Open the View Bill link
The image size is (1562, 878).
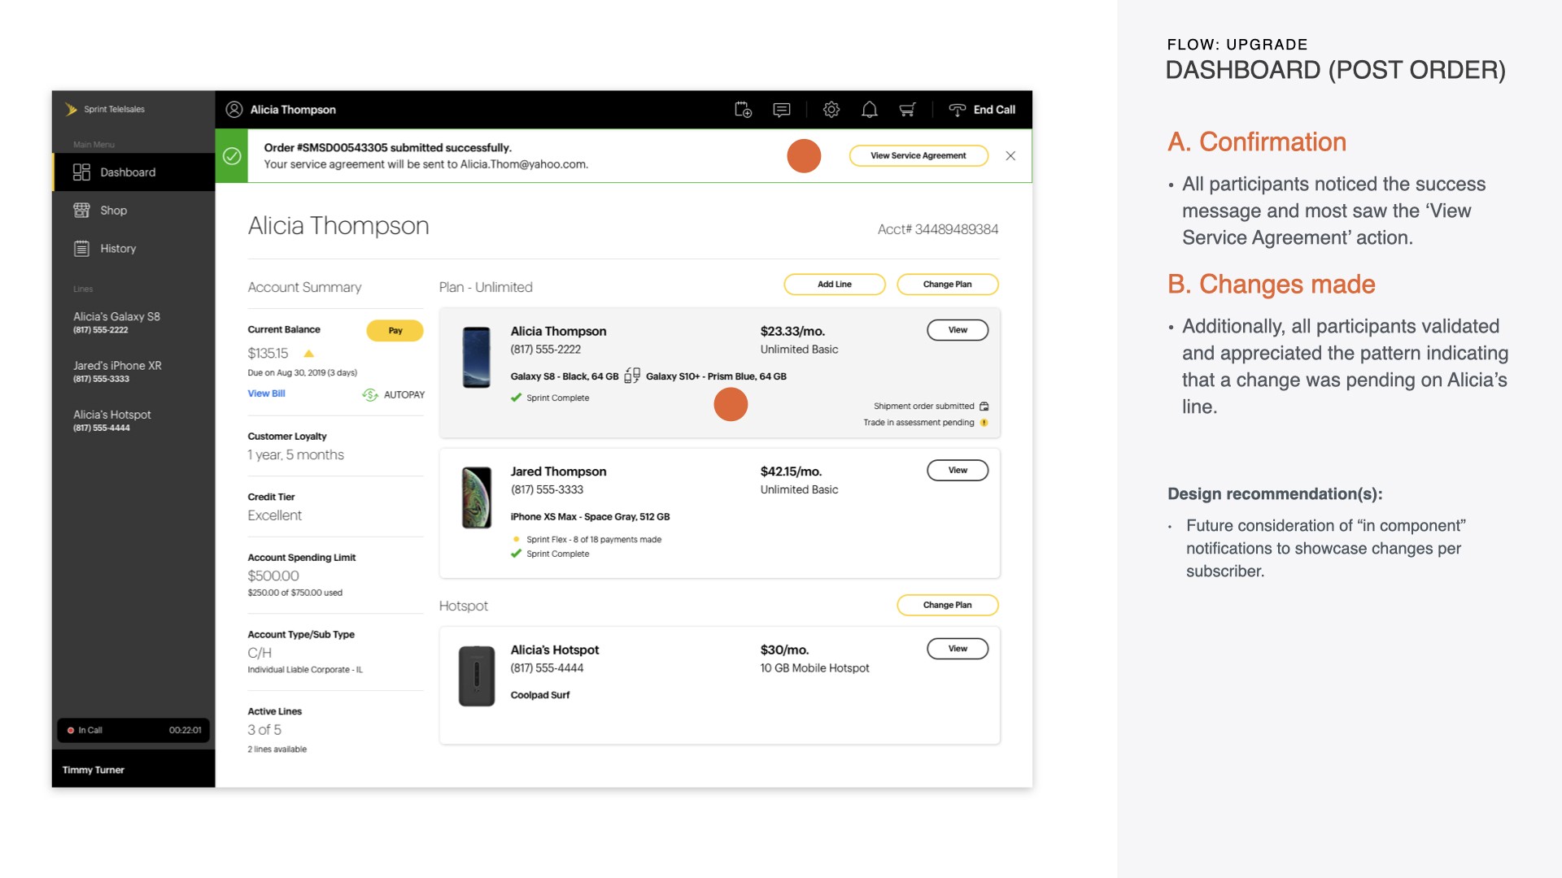click(267, 393)
